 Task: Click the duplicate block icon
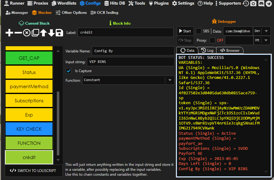[35, 33]
